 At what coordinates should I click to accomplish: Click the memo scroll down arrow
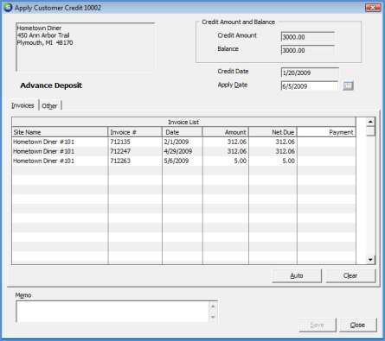213,317
